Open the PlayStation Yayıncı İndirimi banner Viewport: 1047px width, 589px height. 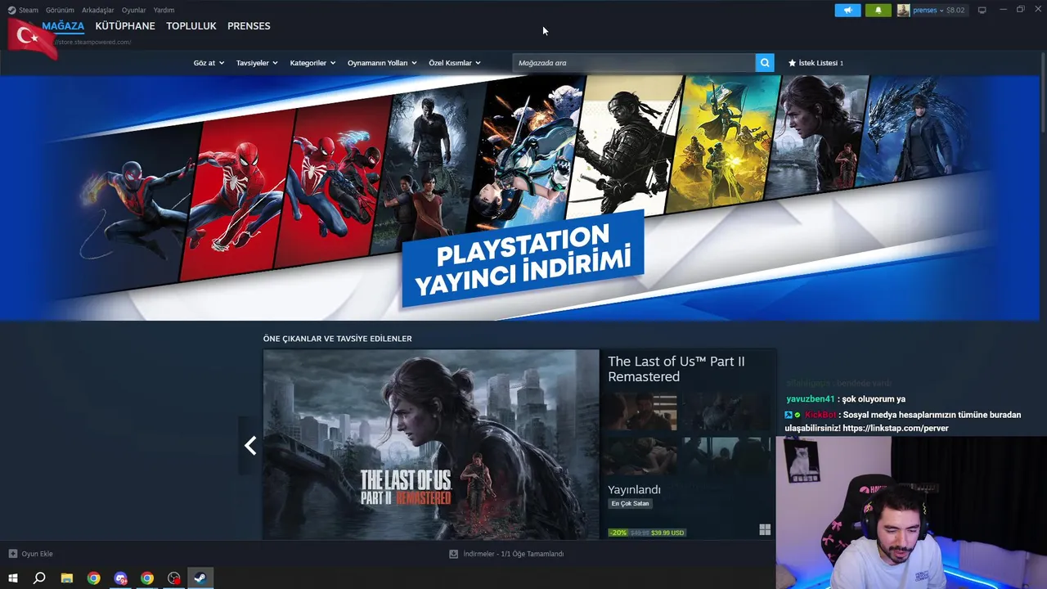[x=521, y=197]
